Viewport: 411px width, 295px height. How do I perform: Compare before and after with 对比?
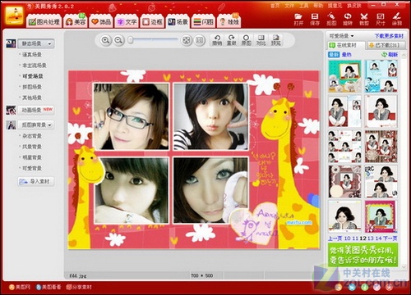261,40
